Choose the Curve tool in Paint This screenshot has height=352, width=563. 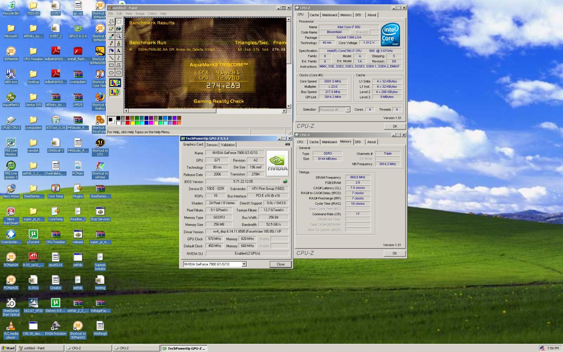tap(119, 58)
